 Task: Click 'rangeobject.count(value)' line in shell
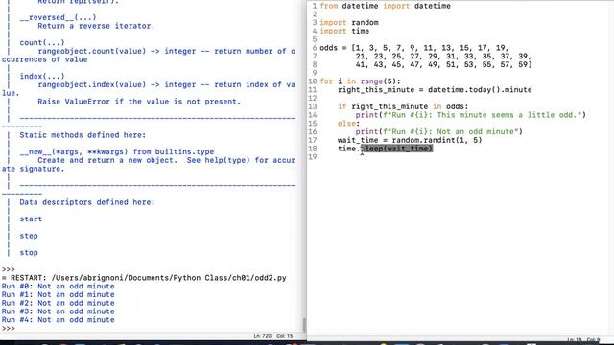[166, 51]
